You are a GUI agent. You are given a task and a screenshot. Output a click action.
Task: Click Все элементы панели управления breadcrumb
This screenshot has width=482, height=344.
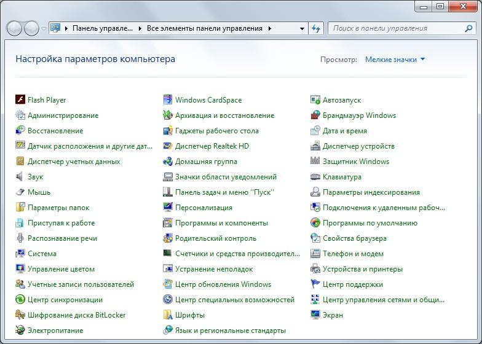[204, 28]
